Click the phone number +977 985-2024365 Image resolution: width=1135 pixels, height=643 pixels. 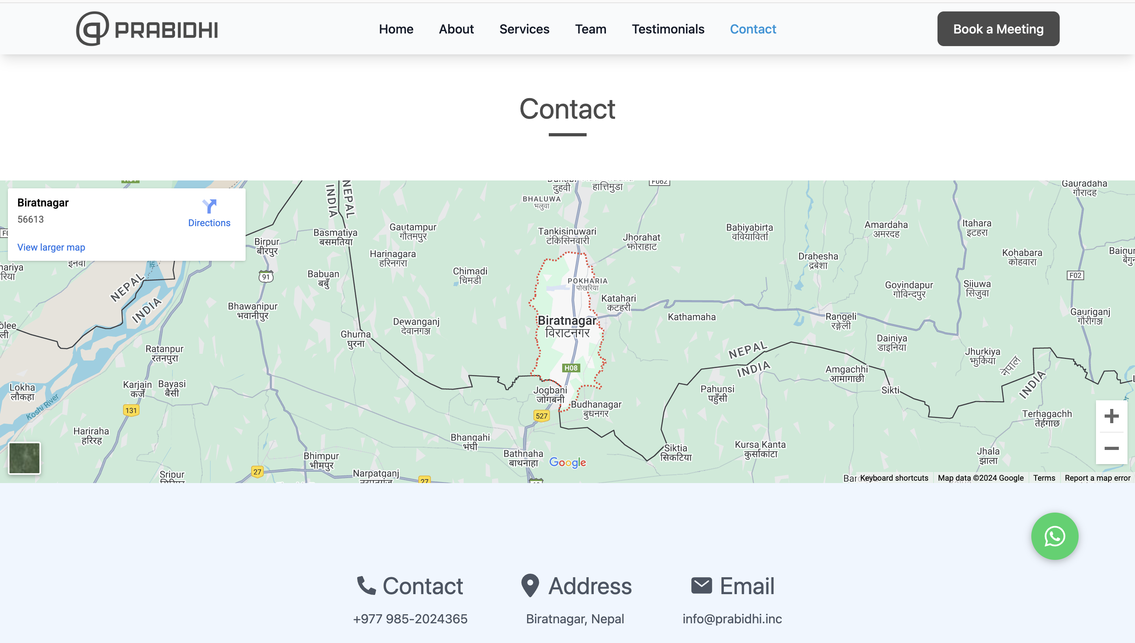(x=410, y=619)
